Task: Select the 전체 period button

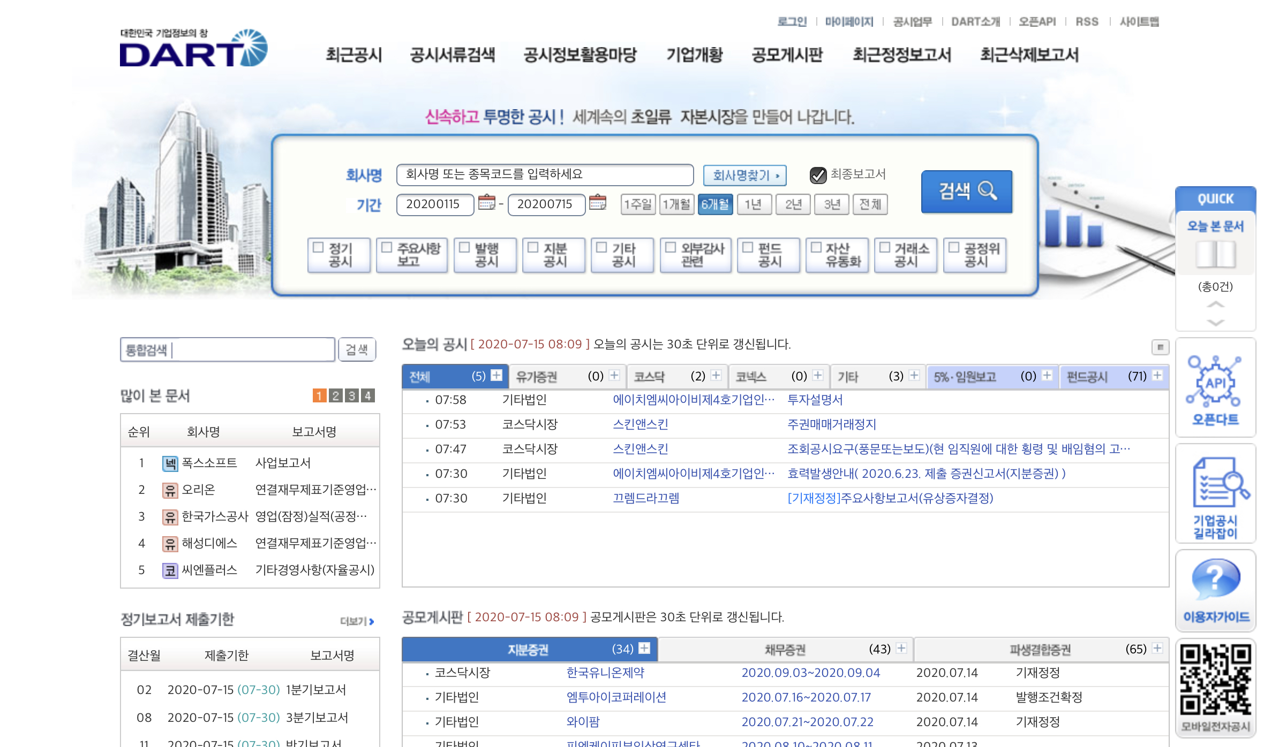Action: pyautogui.click(x=870, y=204)
